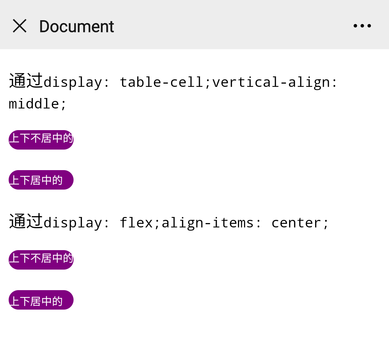This screenshot has height=337, width=389.
Task: Click the "middle;" text line
Action: [x=37, y=104]
